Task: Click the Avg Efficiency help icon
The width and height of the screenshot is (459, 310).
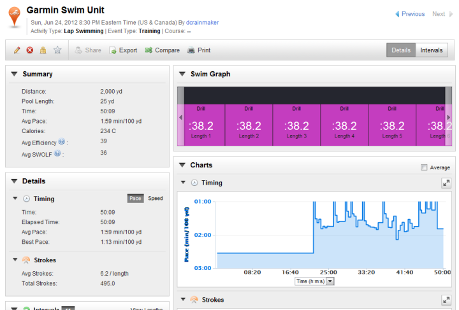Action: click(62, 141)
